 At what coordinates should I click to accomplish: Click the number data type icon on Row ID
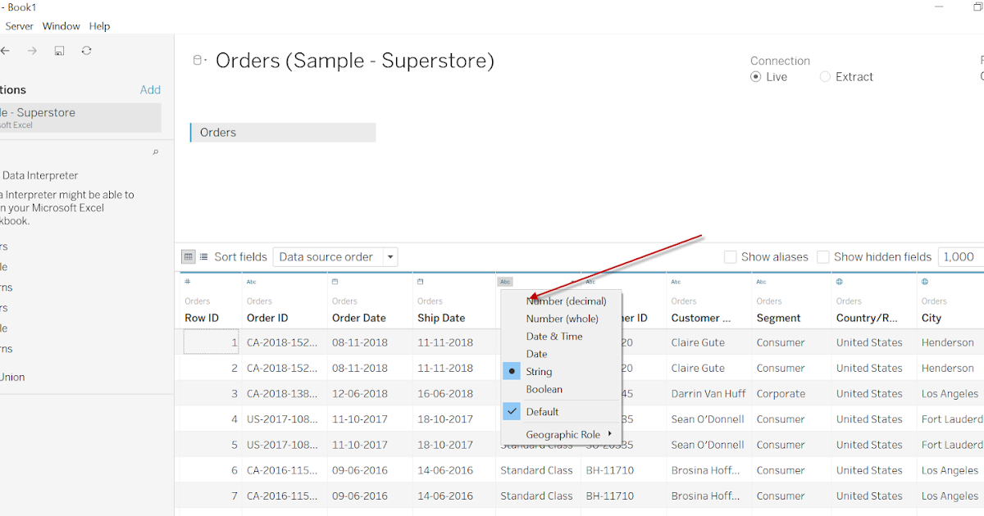(187, 281)
